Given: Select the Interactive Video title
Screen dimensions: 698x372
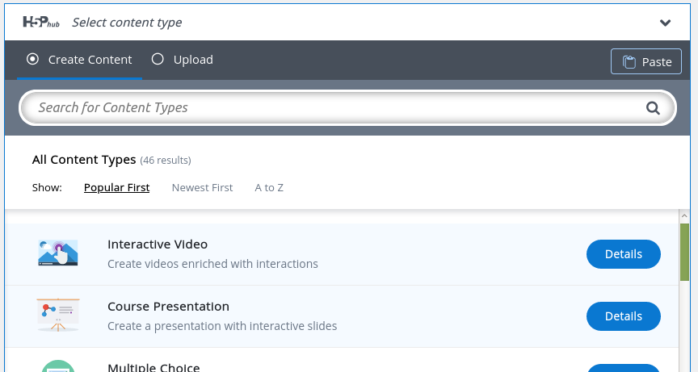Looking at the screenshot, I should [x=158, y=244].
